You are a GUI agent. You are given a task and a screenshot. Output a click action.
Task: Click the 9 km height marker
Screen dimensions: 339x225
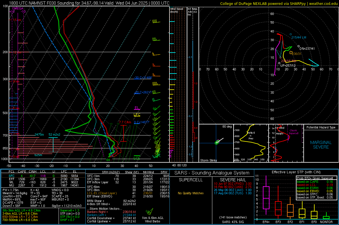[x=16, y=82]
